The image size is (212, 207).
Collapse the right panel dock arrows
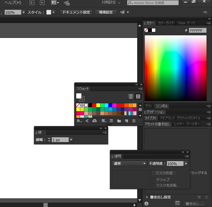point(209,19)
